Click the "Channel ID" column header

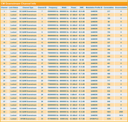(x=42, y=8)
